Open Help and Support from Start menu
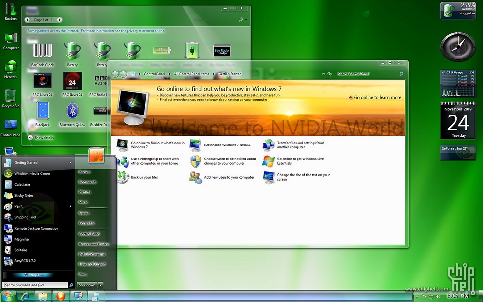The height and width of the screenshot is (302, 483). (x=92, y=264)
